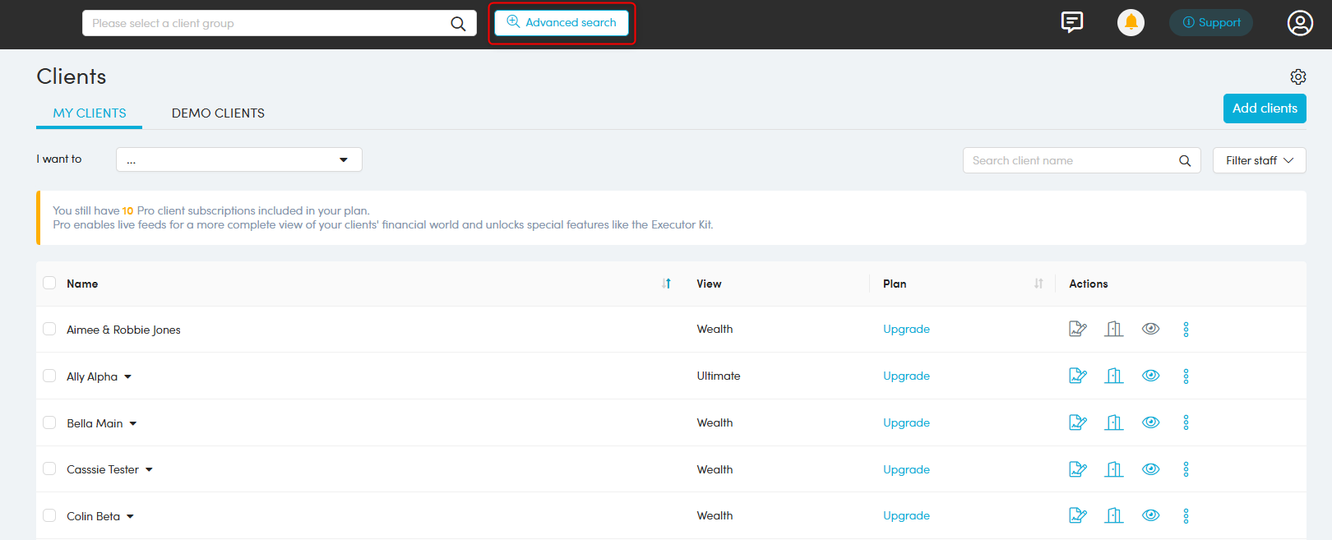This screenshot has height=540, width=1332.
Task: Check the box next to Colin Beta
Action: click(x=49, y=515)
